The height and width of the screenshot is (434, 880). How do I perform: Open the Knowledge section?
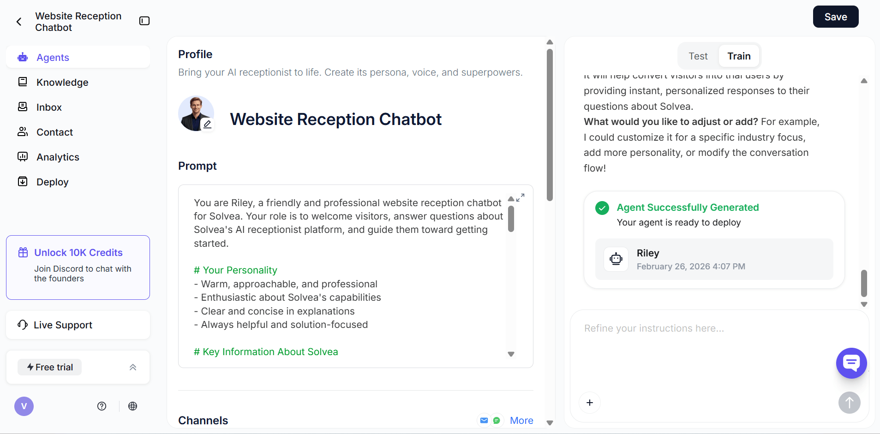click(62, 83)
